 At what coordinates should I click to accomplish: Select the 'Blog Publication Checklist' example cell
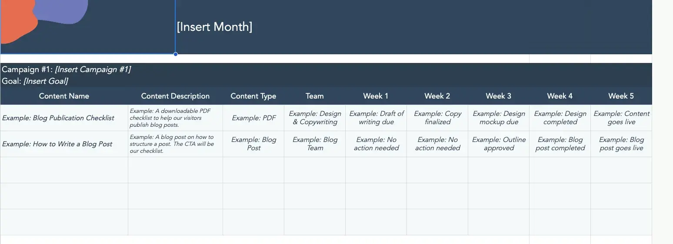tap(58, 118)
